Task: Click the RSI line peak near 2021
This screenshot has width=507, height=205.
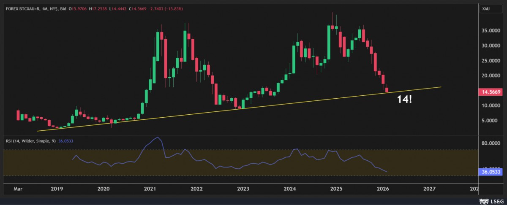Action: tap(158, 138)
